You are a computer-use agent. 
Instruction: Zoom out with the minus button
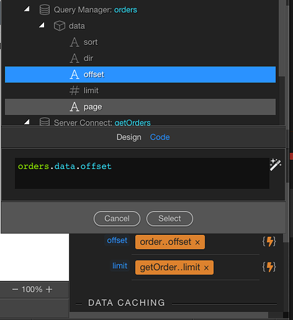pyautogui.click(x=15, y=289)
